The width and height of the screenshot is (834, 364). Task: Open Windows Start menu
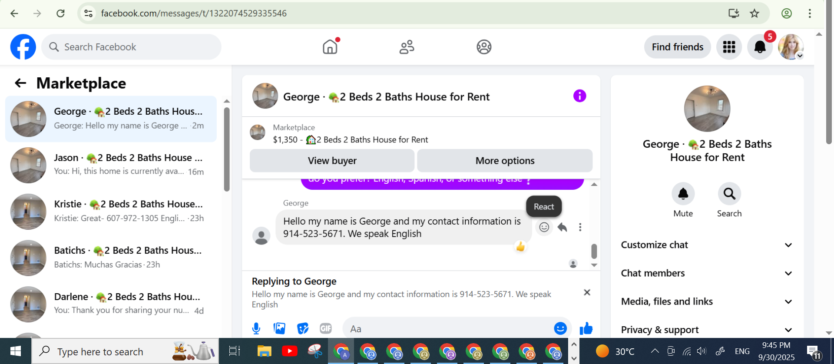[16, 351]
